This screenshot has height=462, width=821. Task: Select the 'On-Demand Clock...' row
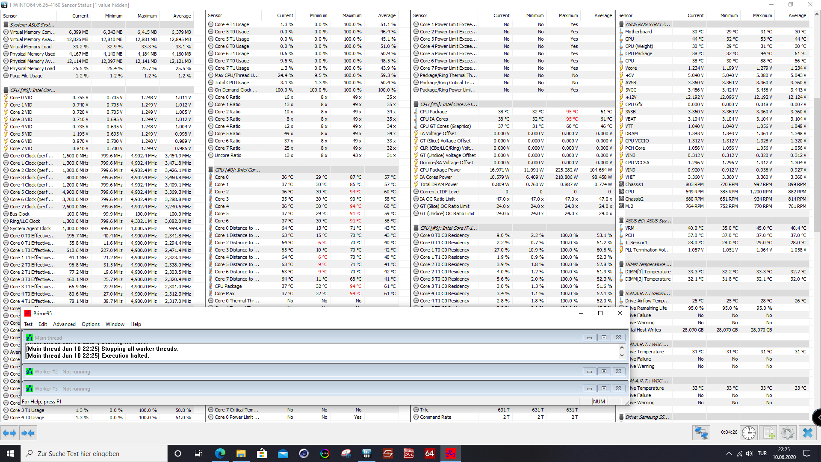[303, 90]
